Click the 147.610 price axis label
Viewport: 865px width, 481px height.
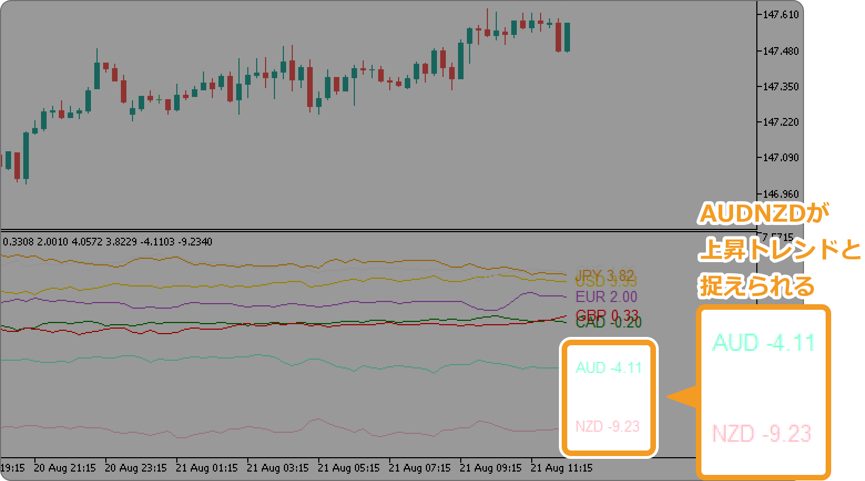click(x=781, y=15)
